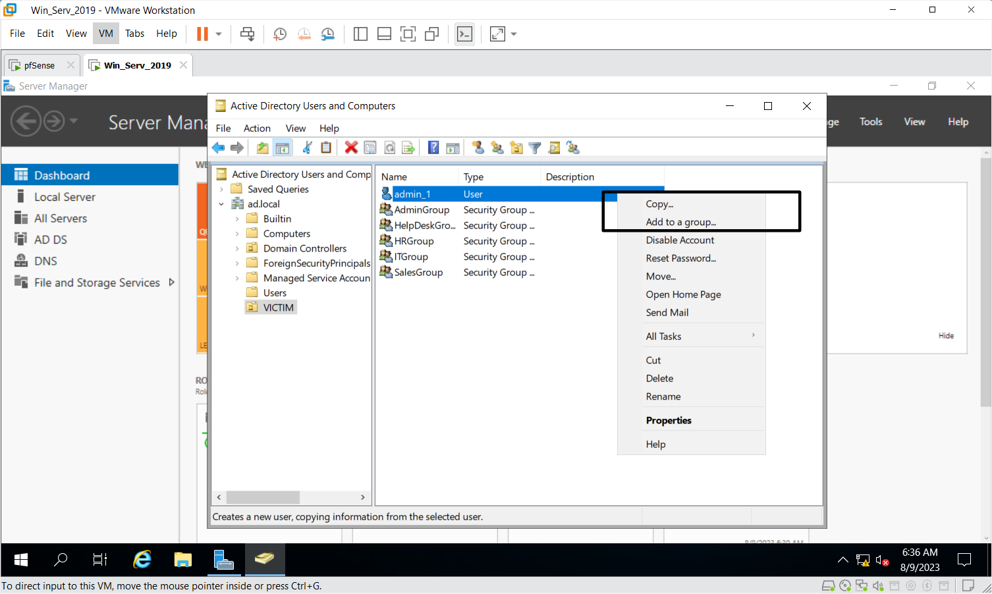Viewport: 992px width, 594px height.
Task: Select Reset Password... in context menu
Action: coord(692,258)
